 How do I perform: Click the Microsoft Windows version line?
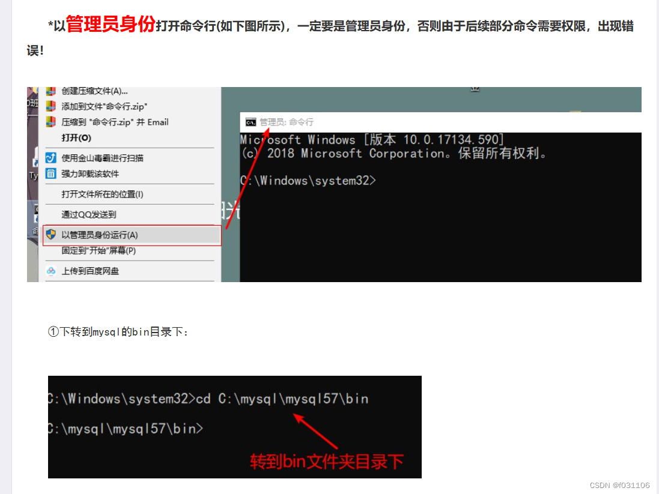pos(372,139)
